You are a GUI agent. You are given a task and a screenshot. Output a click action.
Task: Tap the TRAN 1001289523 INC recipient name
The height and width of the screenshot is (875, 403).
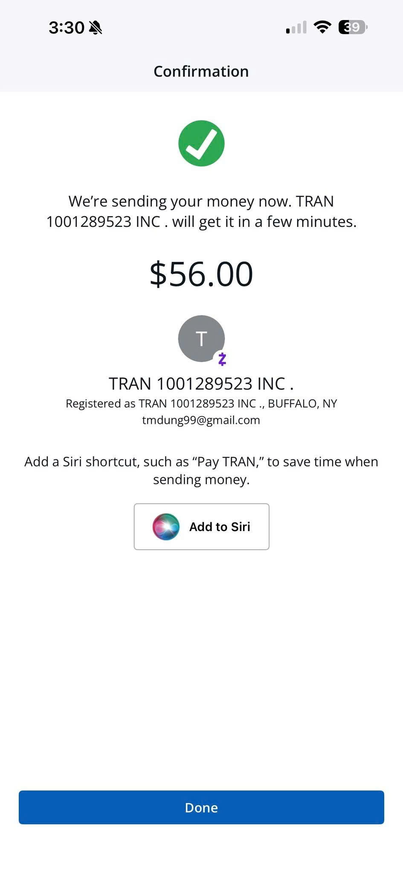pos(201,384)
